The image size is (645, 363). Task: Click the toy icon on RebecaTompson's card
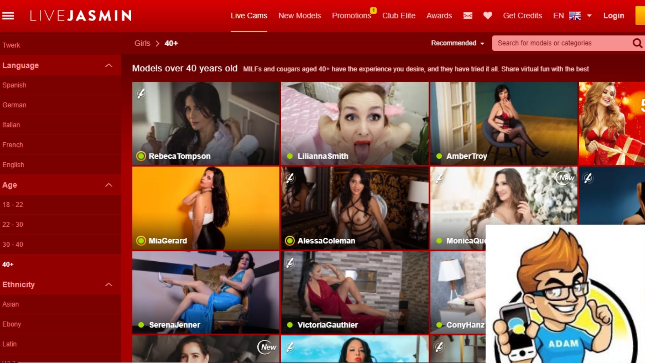(x=141, y=93)
